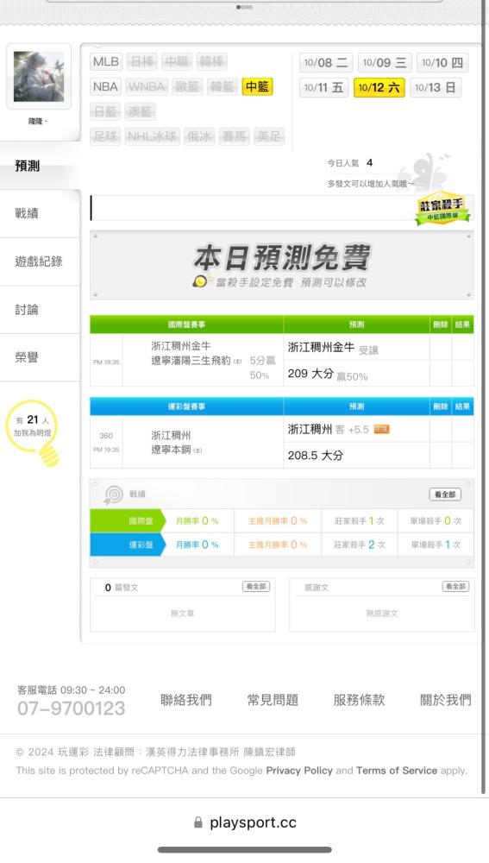The height and width of the screenshot is (863, 489).
Task: Choose date 10/09 三
Action: pyautogui.click(x=384, y=63)
